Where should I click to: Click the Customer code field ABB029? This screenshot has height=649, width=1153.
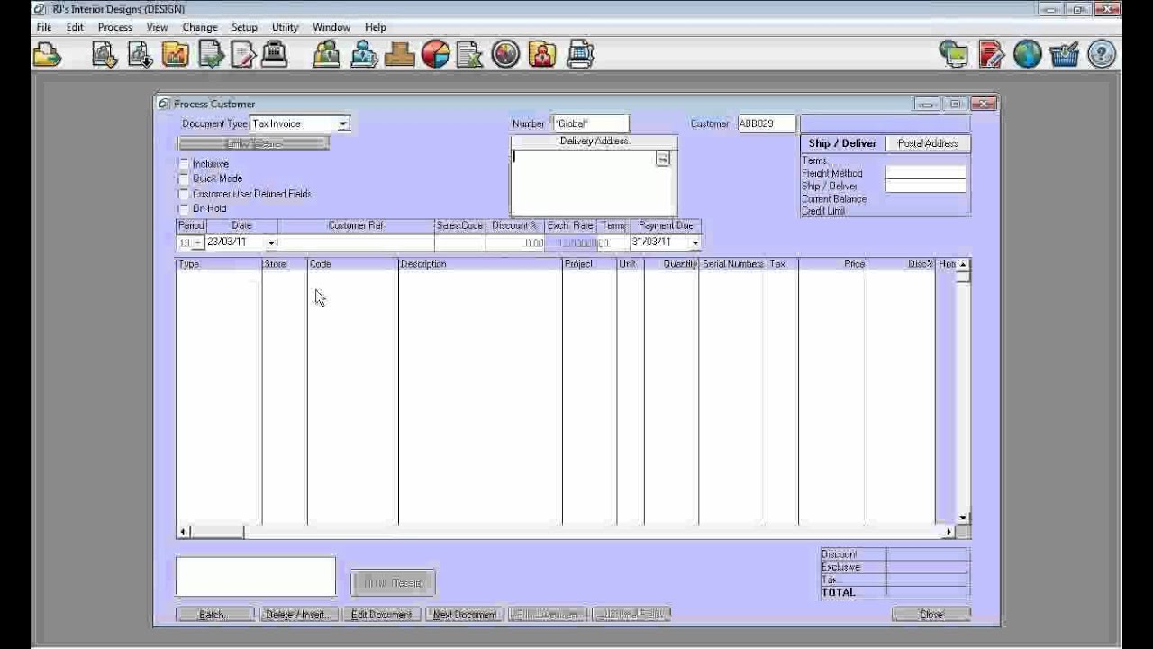767,123
